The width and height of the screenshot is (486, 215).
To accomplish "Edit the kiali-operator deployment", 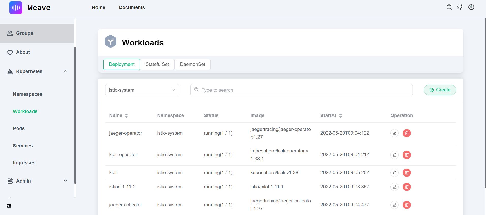I will 394,155.
